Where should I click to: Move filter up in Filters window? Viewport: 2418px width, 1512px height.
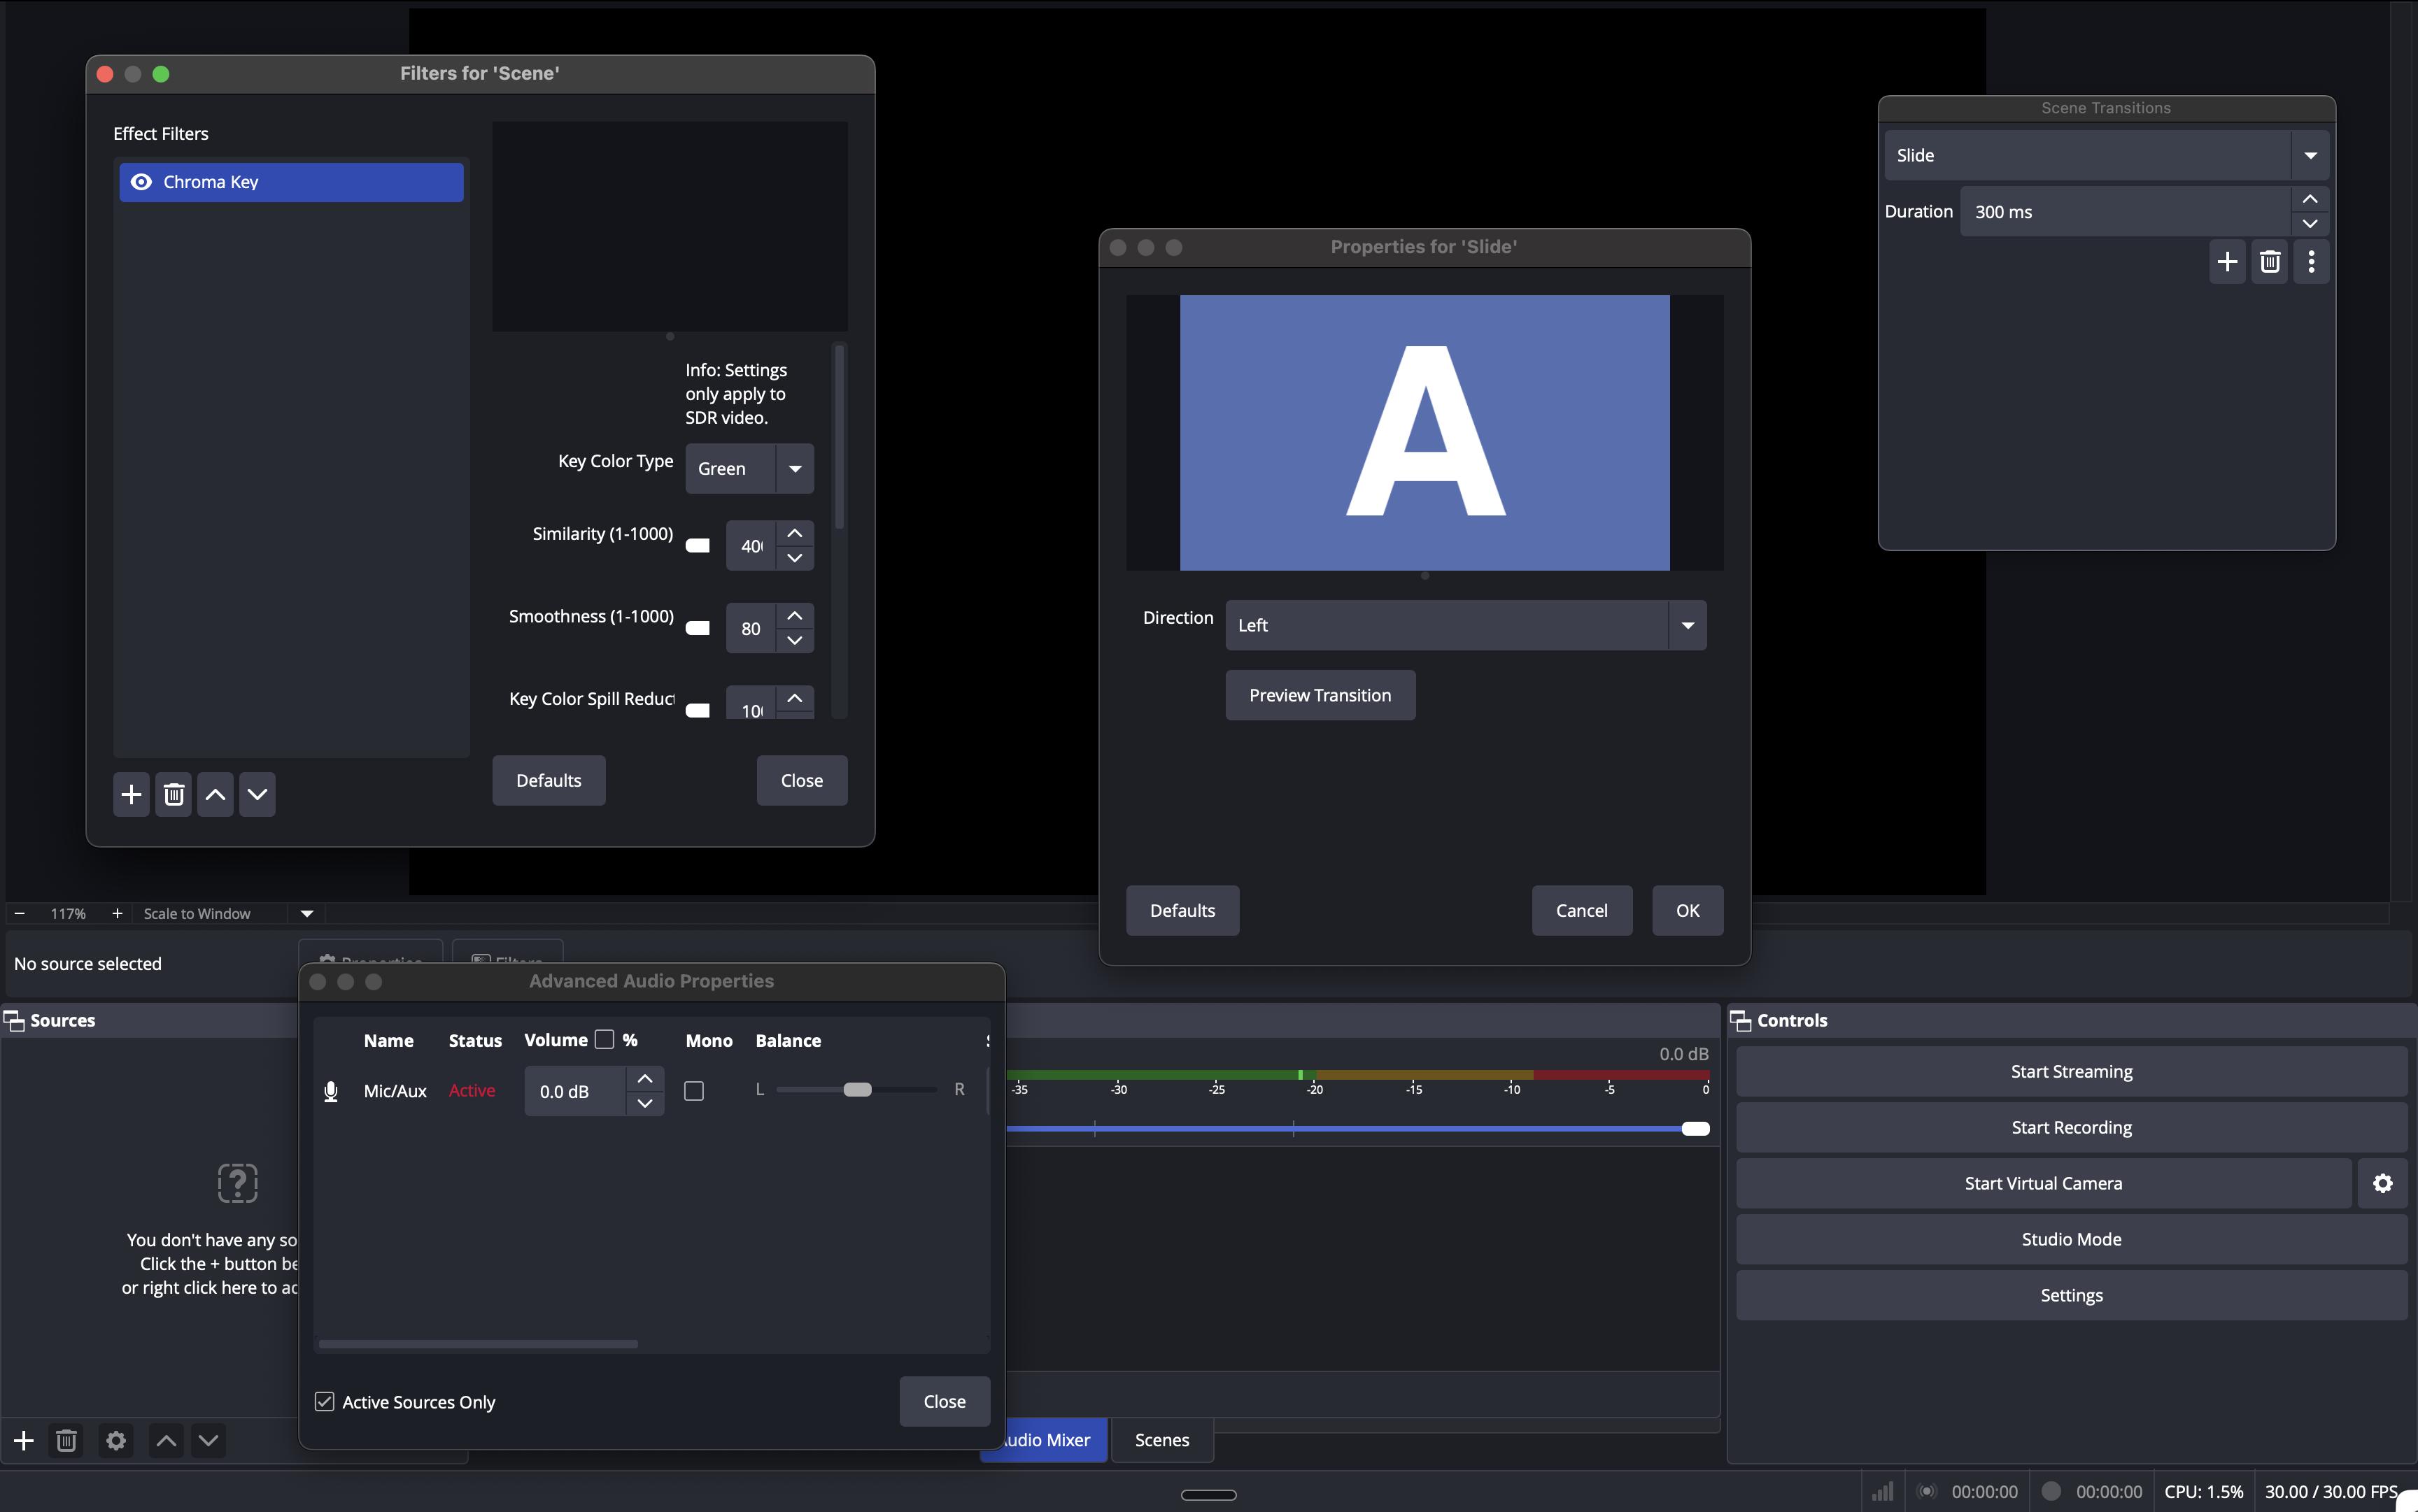coord(215,794)
